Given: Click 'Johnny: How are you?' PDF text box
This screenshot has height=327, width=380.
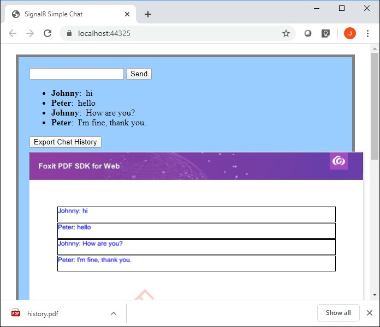Looking at the screenshot, I should (x=197, y=247).
